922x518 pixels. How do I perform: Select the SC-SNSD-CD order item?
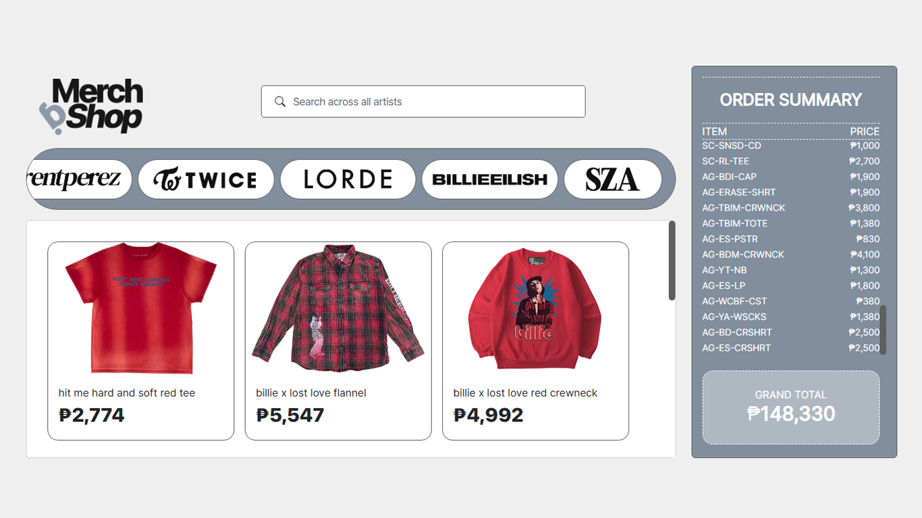(732, 146)
